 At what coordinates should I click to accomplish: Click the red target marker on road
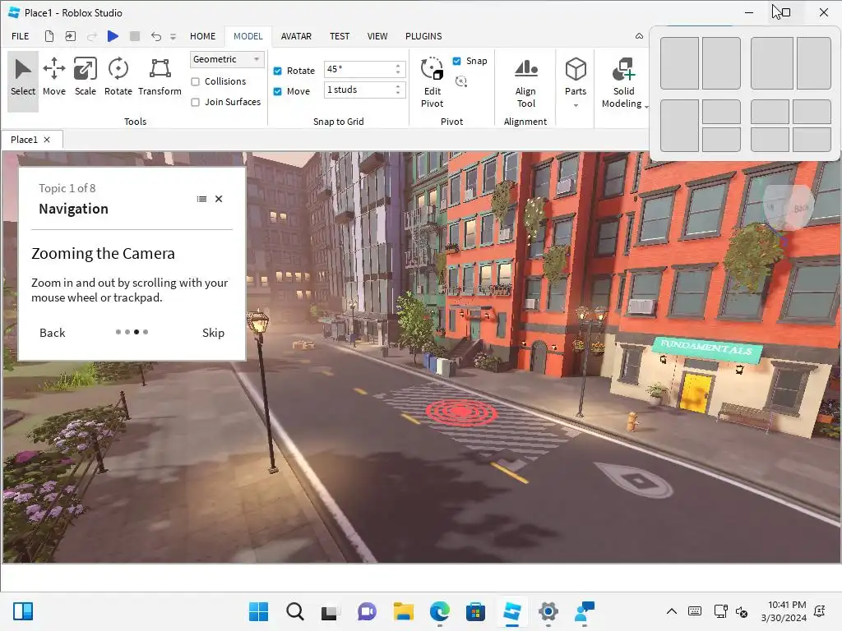(x=461, y=412)
